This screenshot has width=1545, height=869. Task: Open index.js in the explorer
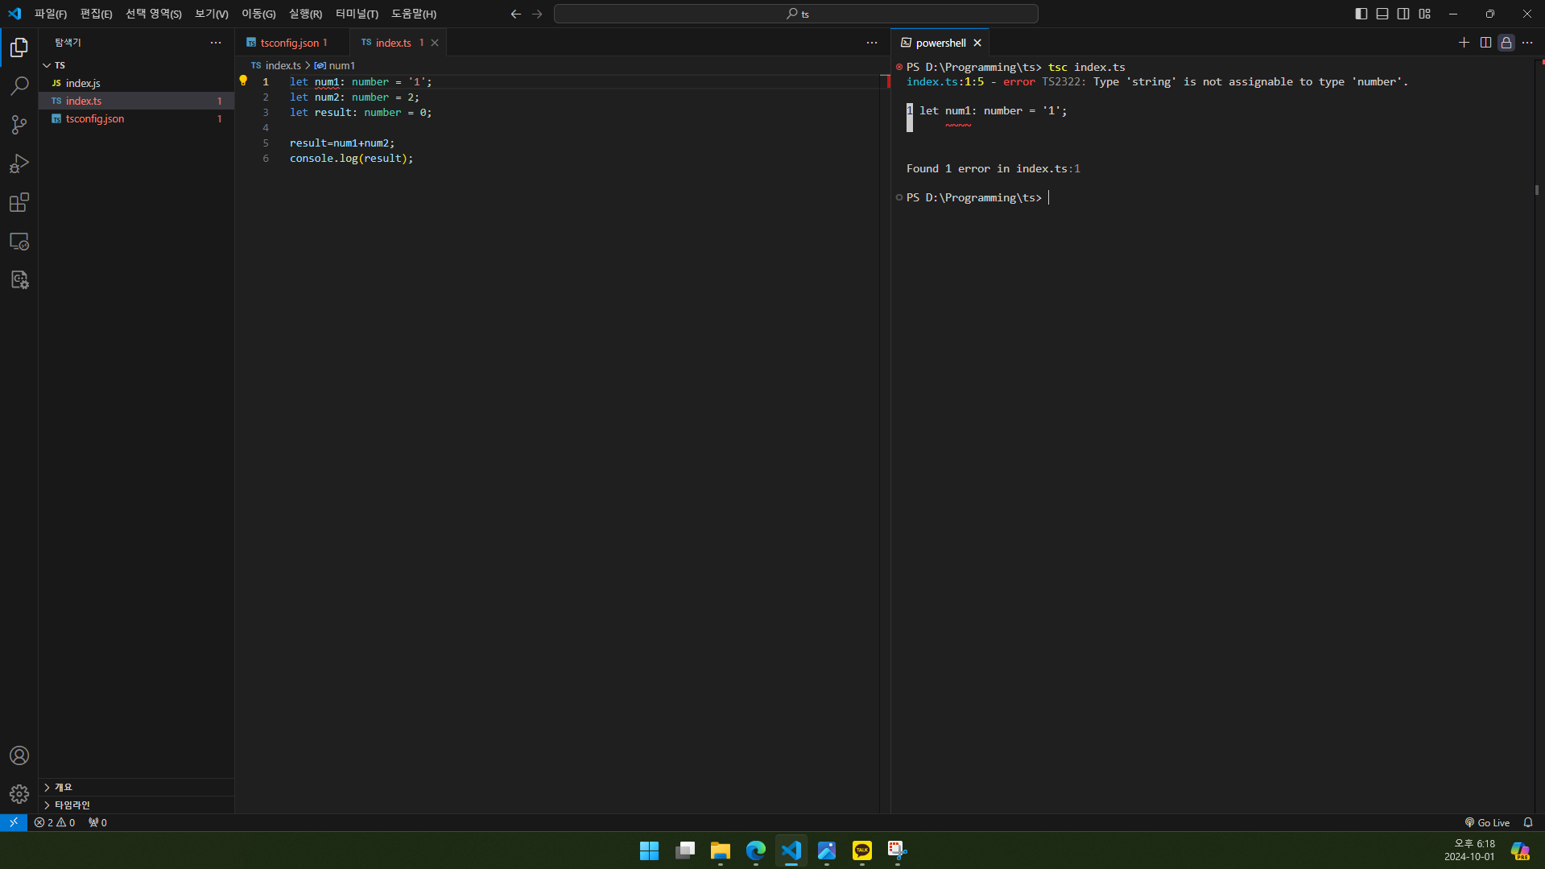136,83
